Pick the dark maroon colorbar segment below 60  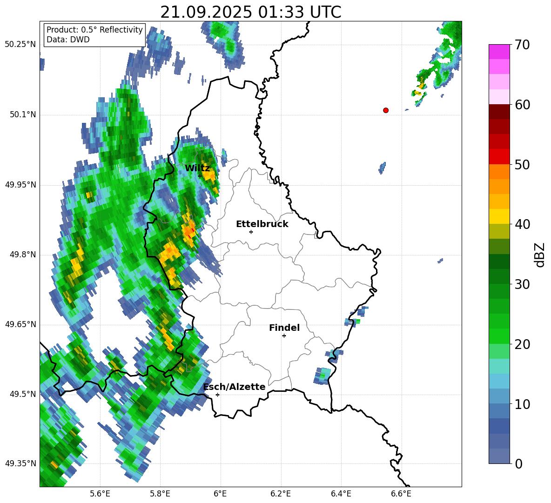tap(499, 111)
